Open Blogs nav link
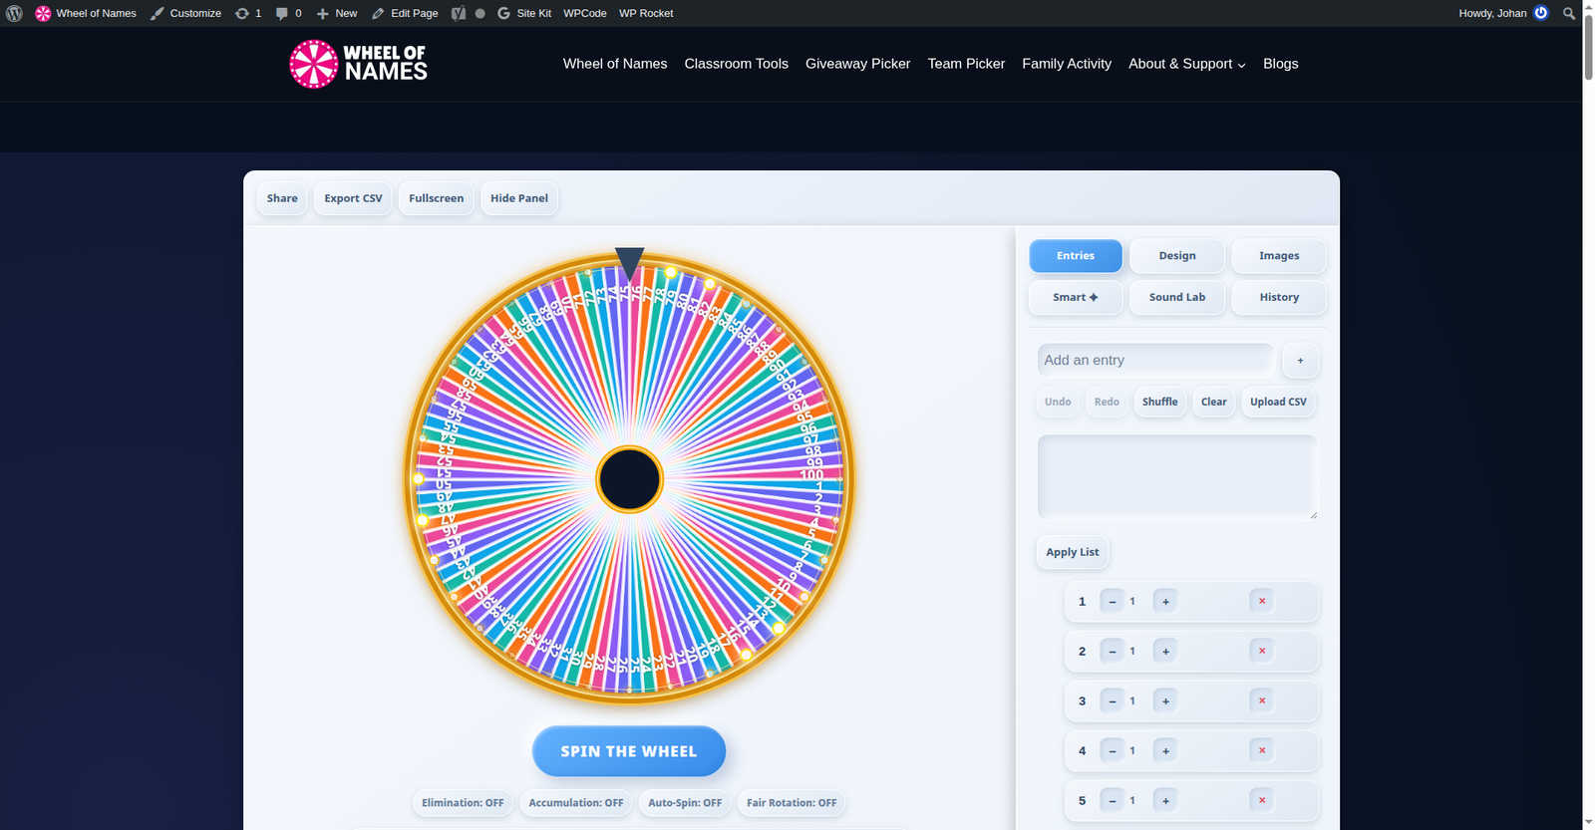1595x830 pixels. point(1281,64)
